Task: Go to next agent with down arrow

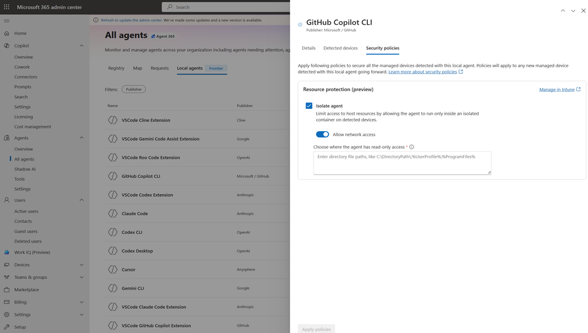Action: pyautogui.click(x=573, y=11)
